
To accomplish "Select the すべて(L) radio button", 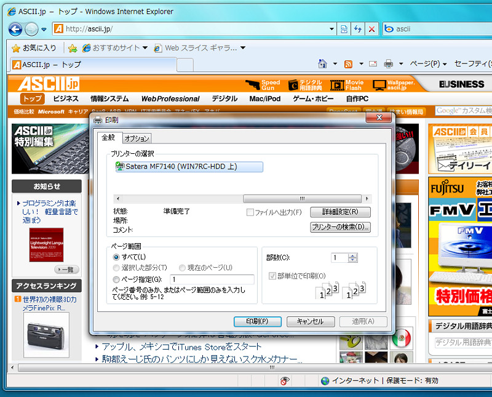I will click(116, 257).
